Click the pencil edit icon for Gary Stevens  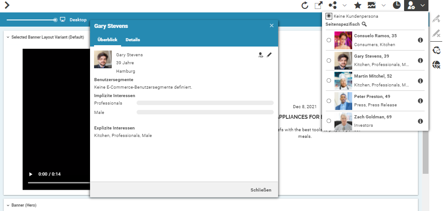tap(269, 55)
